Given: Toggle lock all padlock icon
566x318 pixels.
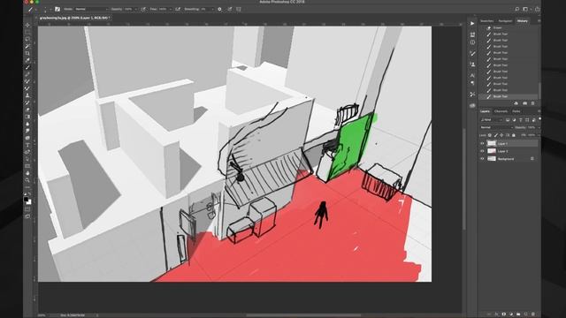Looking at the screenshot, I should pyautogui.click(x=514, y=135).
